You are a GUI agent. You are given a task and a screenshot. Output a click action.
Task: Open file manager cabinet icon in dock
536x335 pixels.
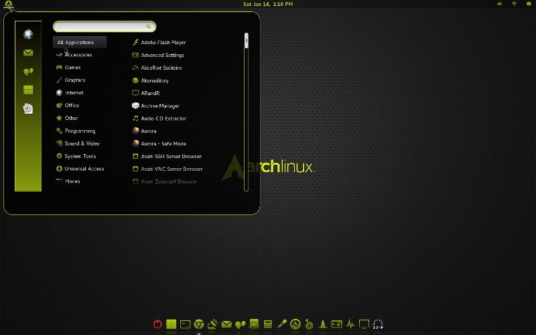(x=171, y=324)
